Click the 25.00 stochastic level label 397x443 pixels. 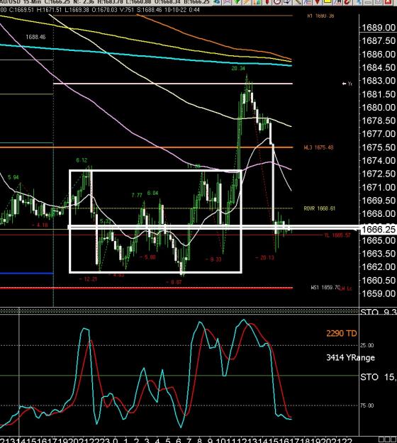[x=367, y=345]
